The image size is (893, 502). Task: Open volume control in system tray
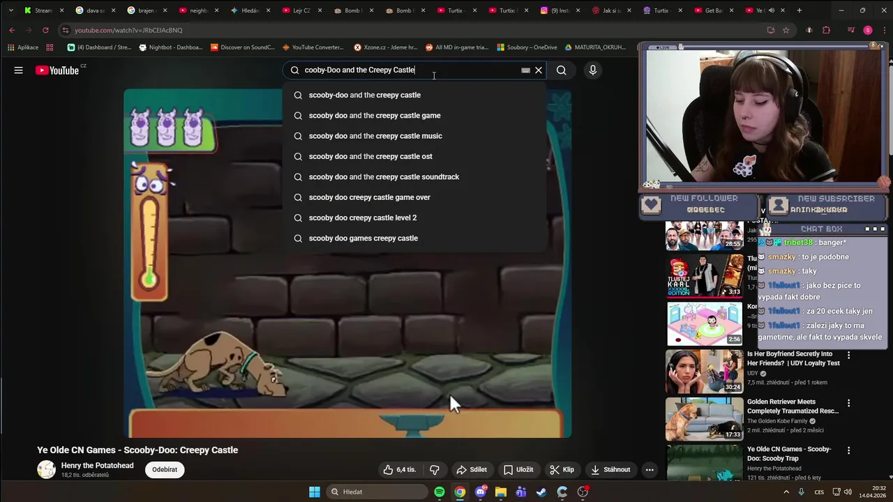click(848, 492)
